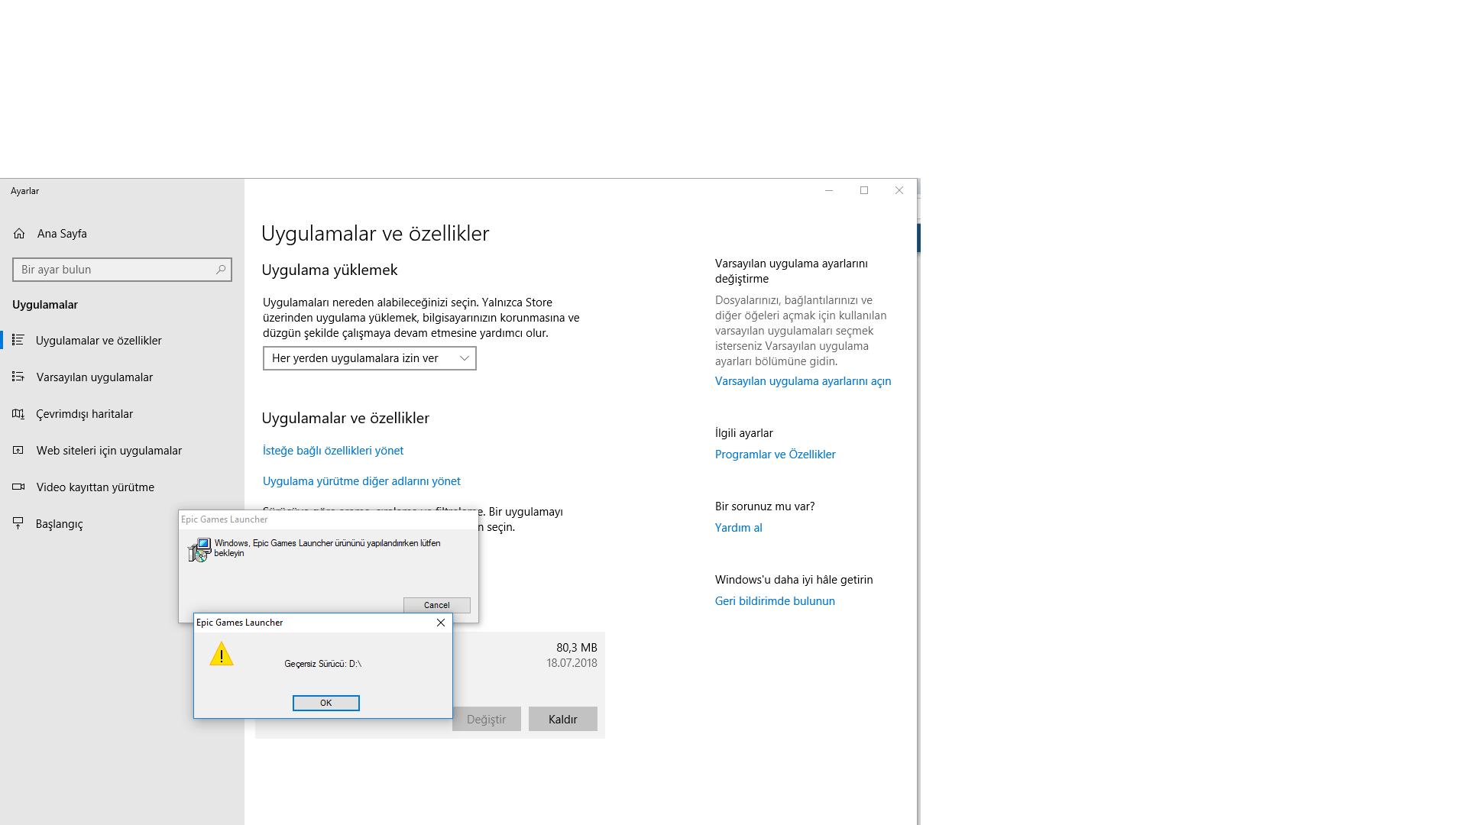Click the Ana Sayfa home icon
The width and height of the screenshot is (1467, 825).
19,234
